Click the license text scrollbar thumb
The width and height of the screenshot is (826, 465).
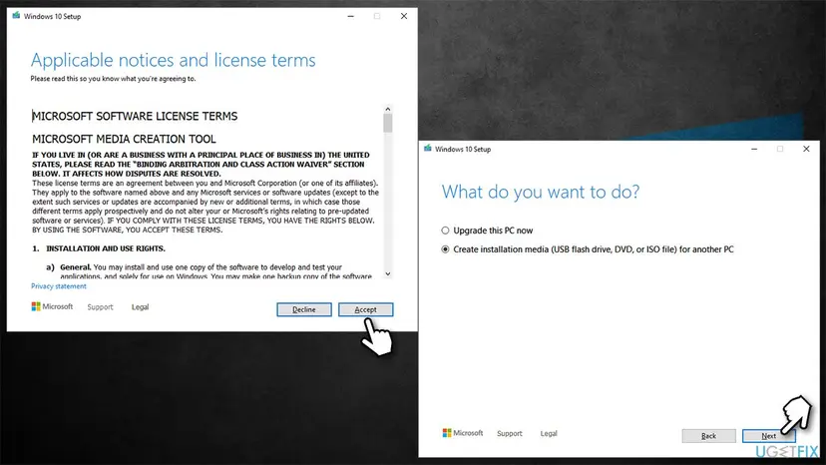coord(388,123)
